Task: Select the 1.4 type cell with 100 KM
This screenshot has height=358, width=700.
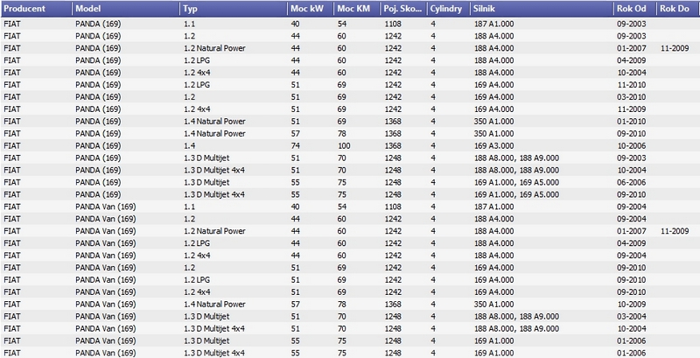Action: pos(189,146)
